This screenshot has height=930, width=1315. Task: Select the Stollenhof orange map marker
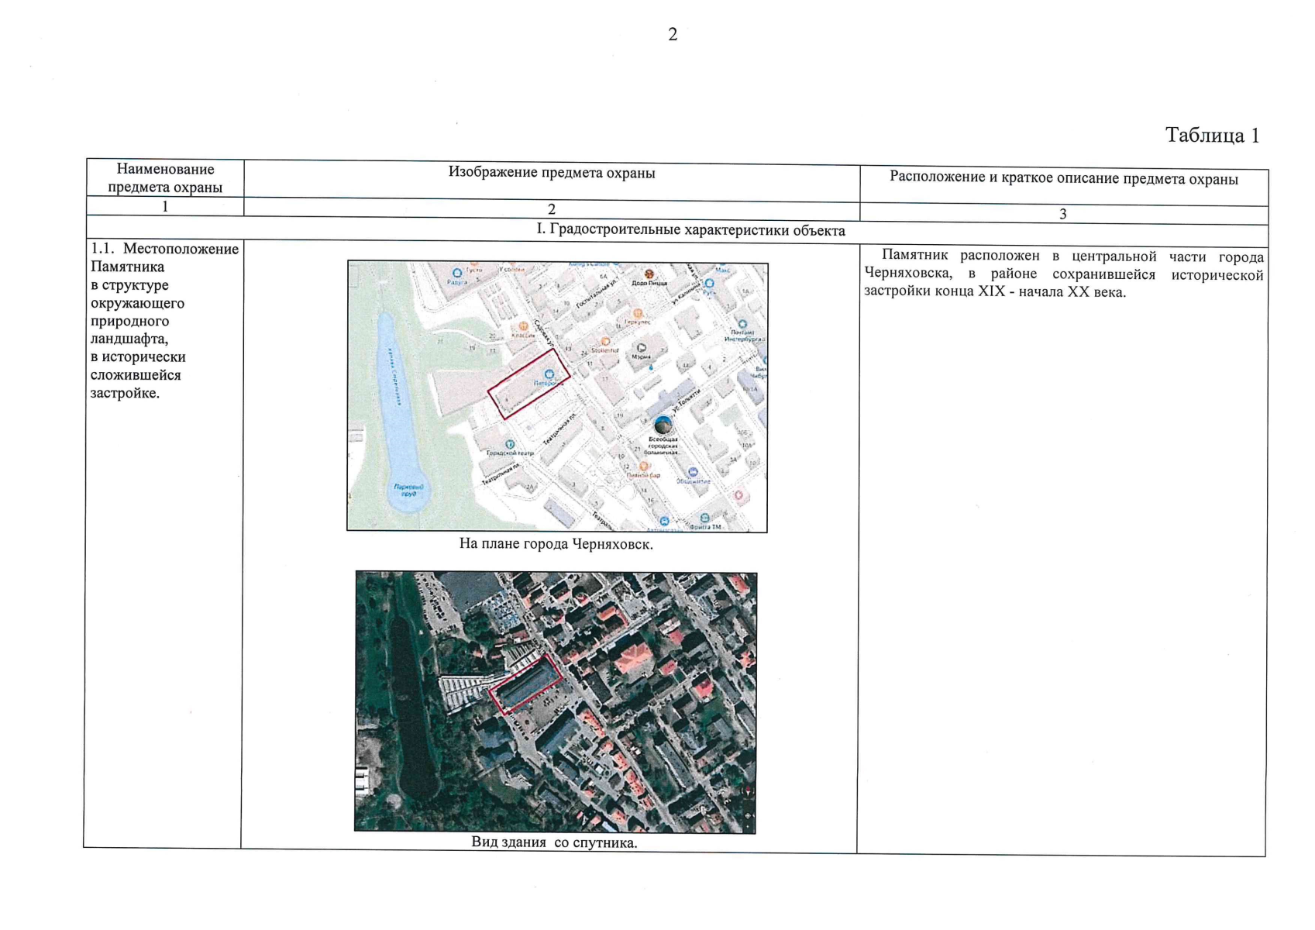click(605, 341)
